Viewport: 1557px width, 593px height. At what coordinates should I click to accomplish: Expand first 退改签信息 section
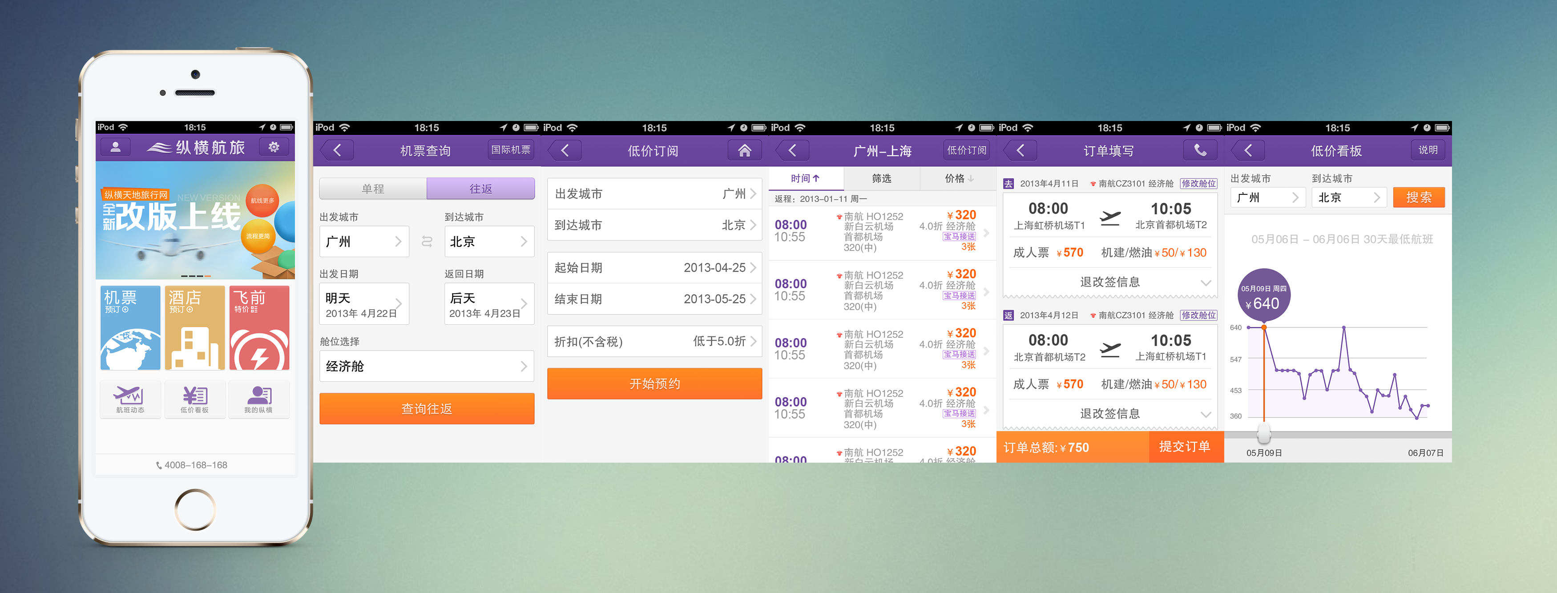(1110, 282)
